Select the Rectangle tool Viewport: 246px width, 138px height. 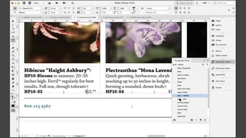click(x=13, y=59)
